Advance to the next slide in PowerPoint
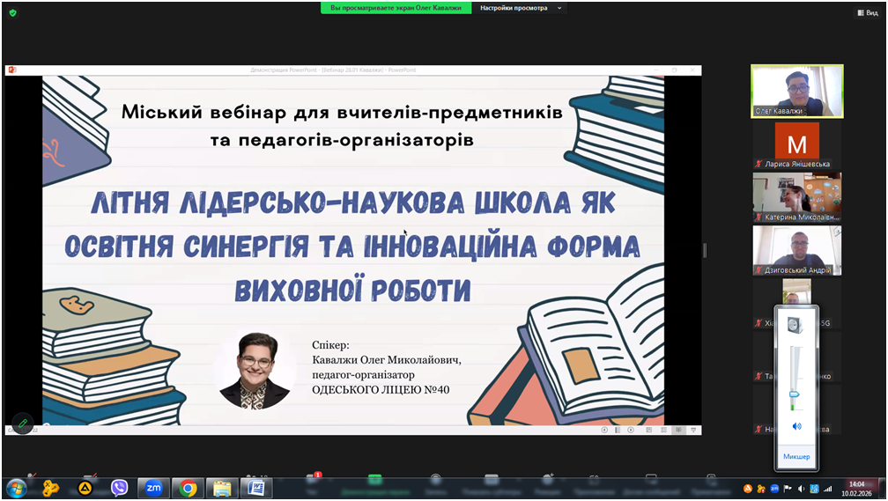 click(x=631, y=431)
